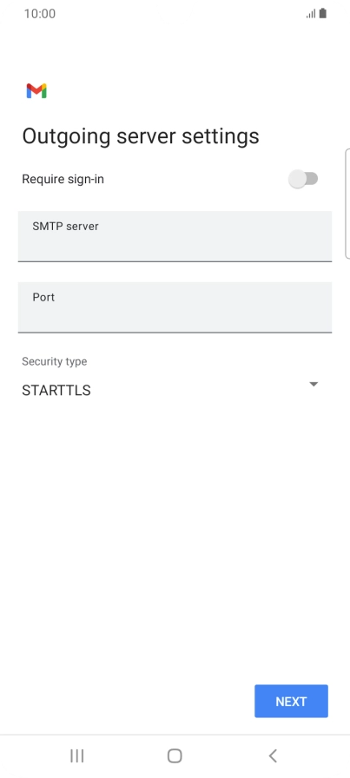Tap the edge panel handle on right side

[347, 203]
